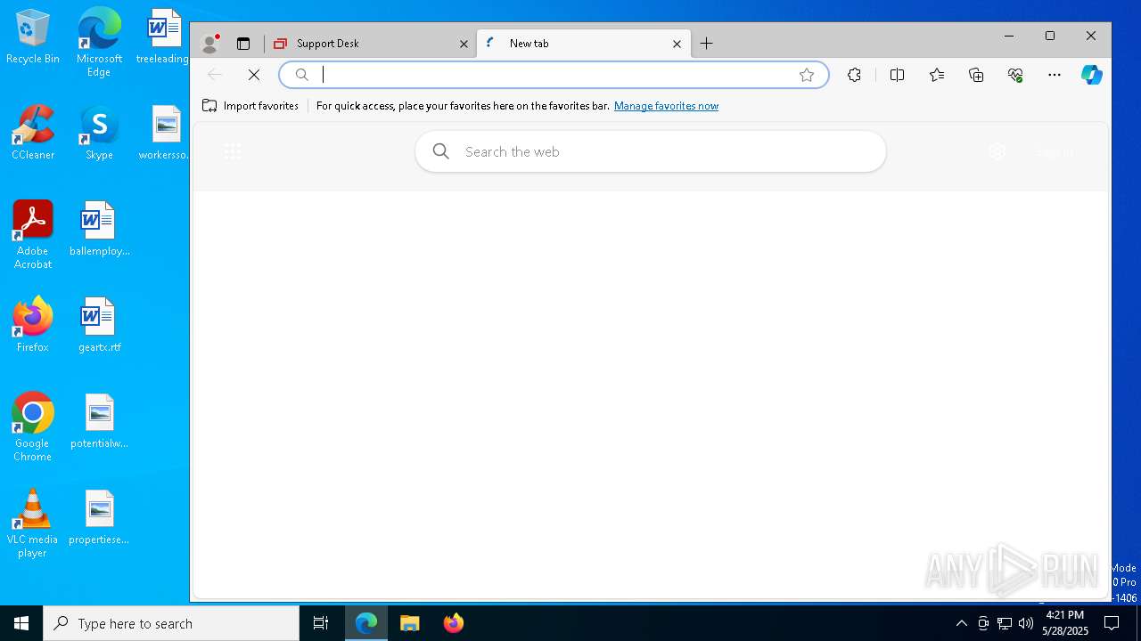Open the tab actions menu icon

[242, 43]
